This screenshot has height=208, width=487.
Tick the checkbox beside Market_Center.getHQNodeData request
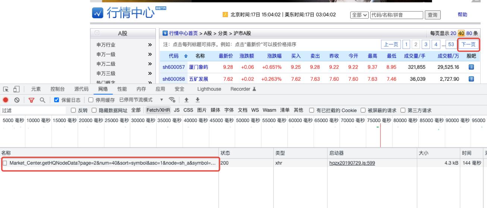5,163
